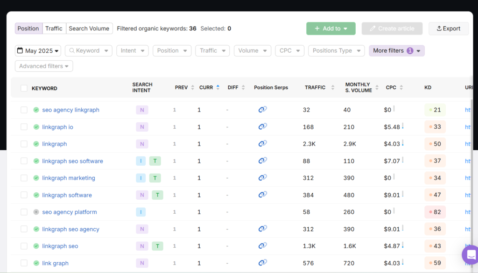Check the linkgraph seo software row
478x273 pixels.
(24, 161)
